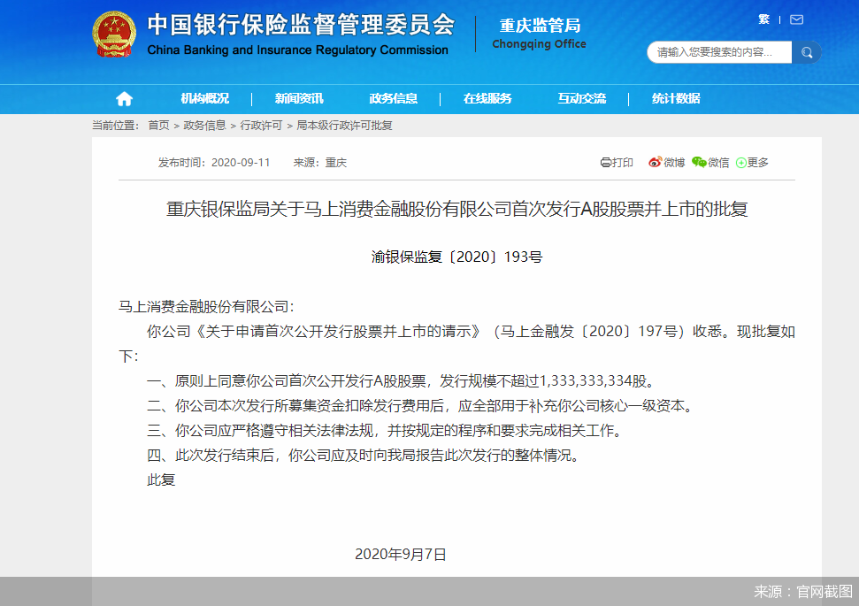Go to 首页 in breadcrumb
Image resolution: width=859 pixels, height=606 pixels.
pos(159,126)
